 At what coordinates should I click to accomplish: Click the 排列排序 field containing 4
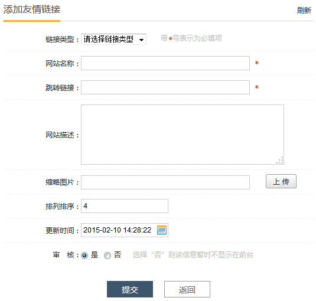click(125, 206)
